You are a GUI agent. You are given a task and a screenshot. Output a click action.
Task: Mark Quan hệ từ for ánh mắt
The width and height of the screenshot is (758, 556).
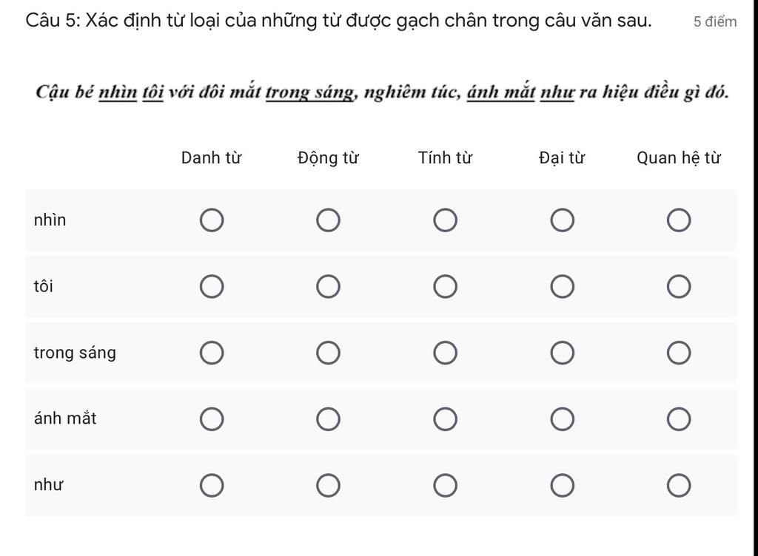pos(679,418)
